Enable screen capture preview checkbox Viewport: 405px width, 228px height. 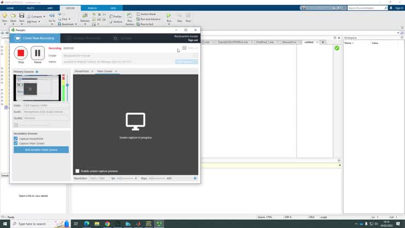click(x=77, y=171)
